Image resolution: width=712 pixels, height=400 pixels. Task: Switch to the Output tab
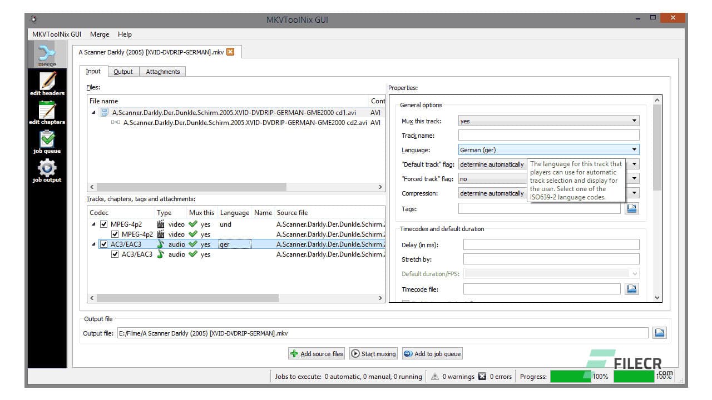[x=123, y=72]
